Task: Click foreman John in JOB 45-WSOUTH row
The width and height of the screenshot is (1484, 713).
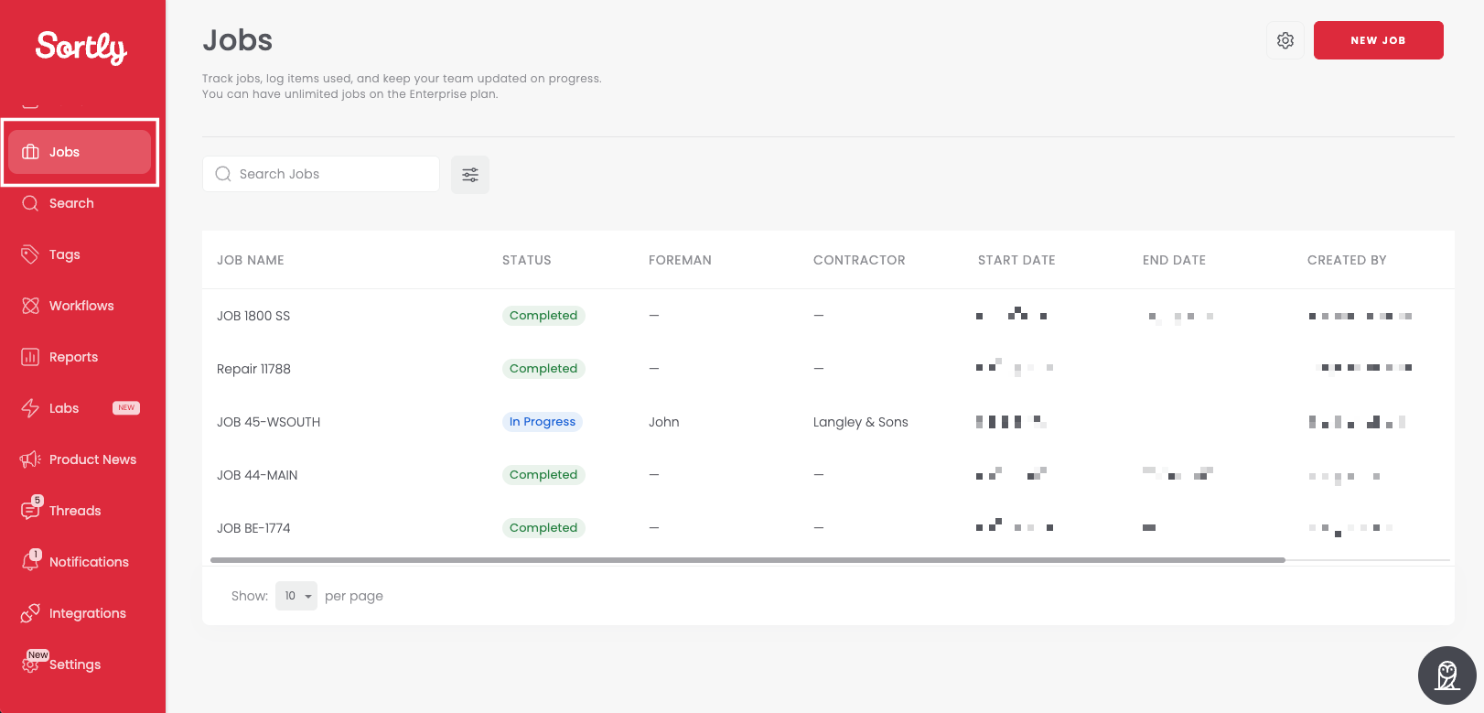Action: [664, 422]
